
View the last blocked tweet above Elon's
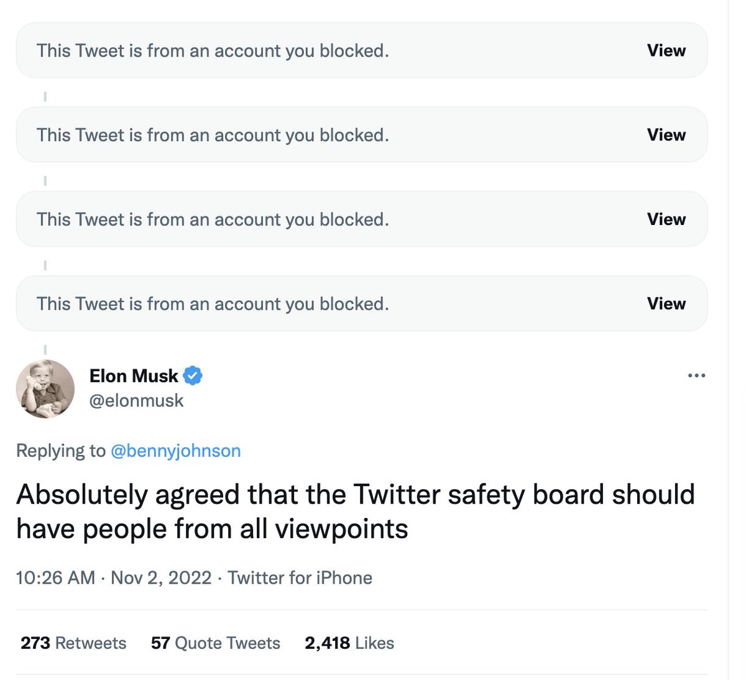666,304
